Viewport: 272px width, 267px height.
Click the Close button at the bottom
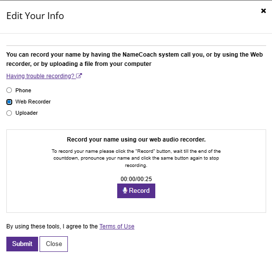54,244
